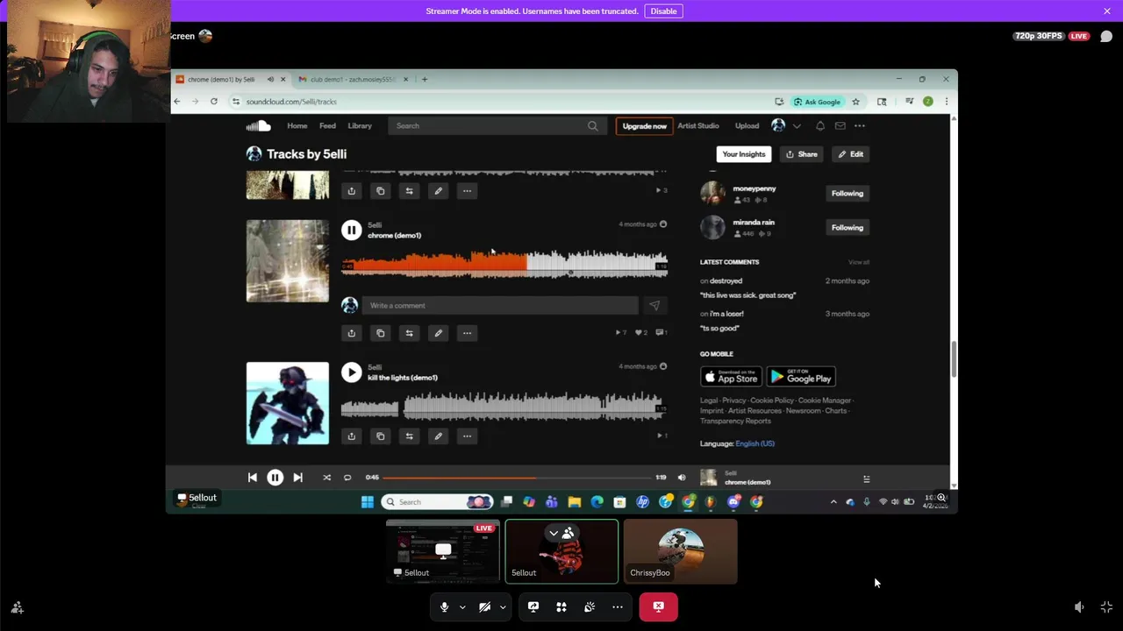Click the search magnifier in SoundCloud
Image resolution: width=1123 pixels, height=631 pixels.
point(593,126)
